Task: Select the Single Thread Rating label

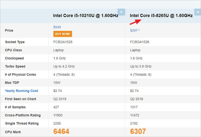Action: [22, 123]
